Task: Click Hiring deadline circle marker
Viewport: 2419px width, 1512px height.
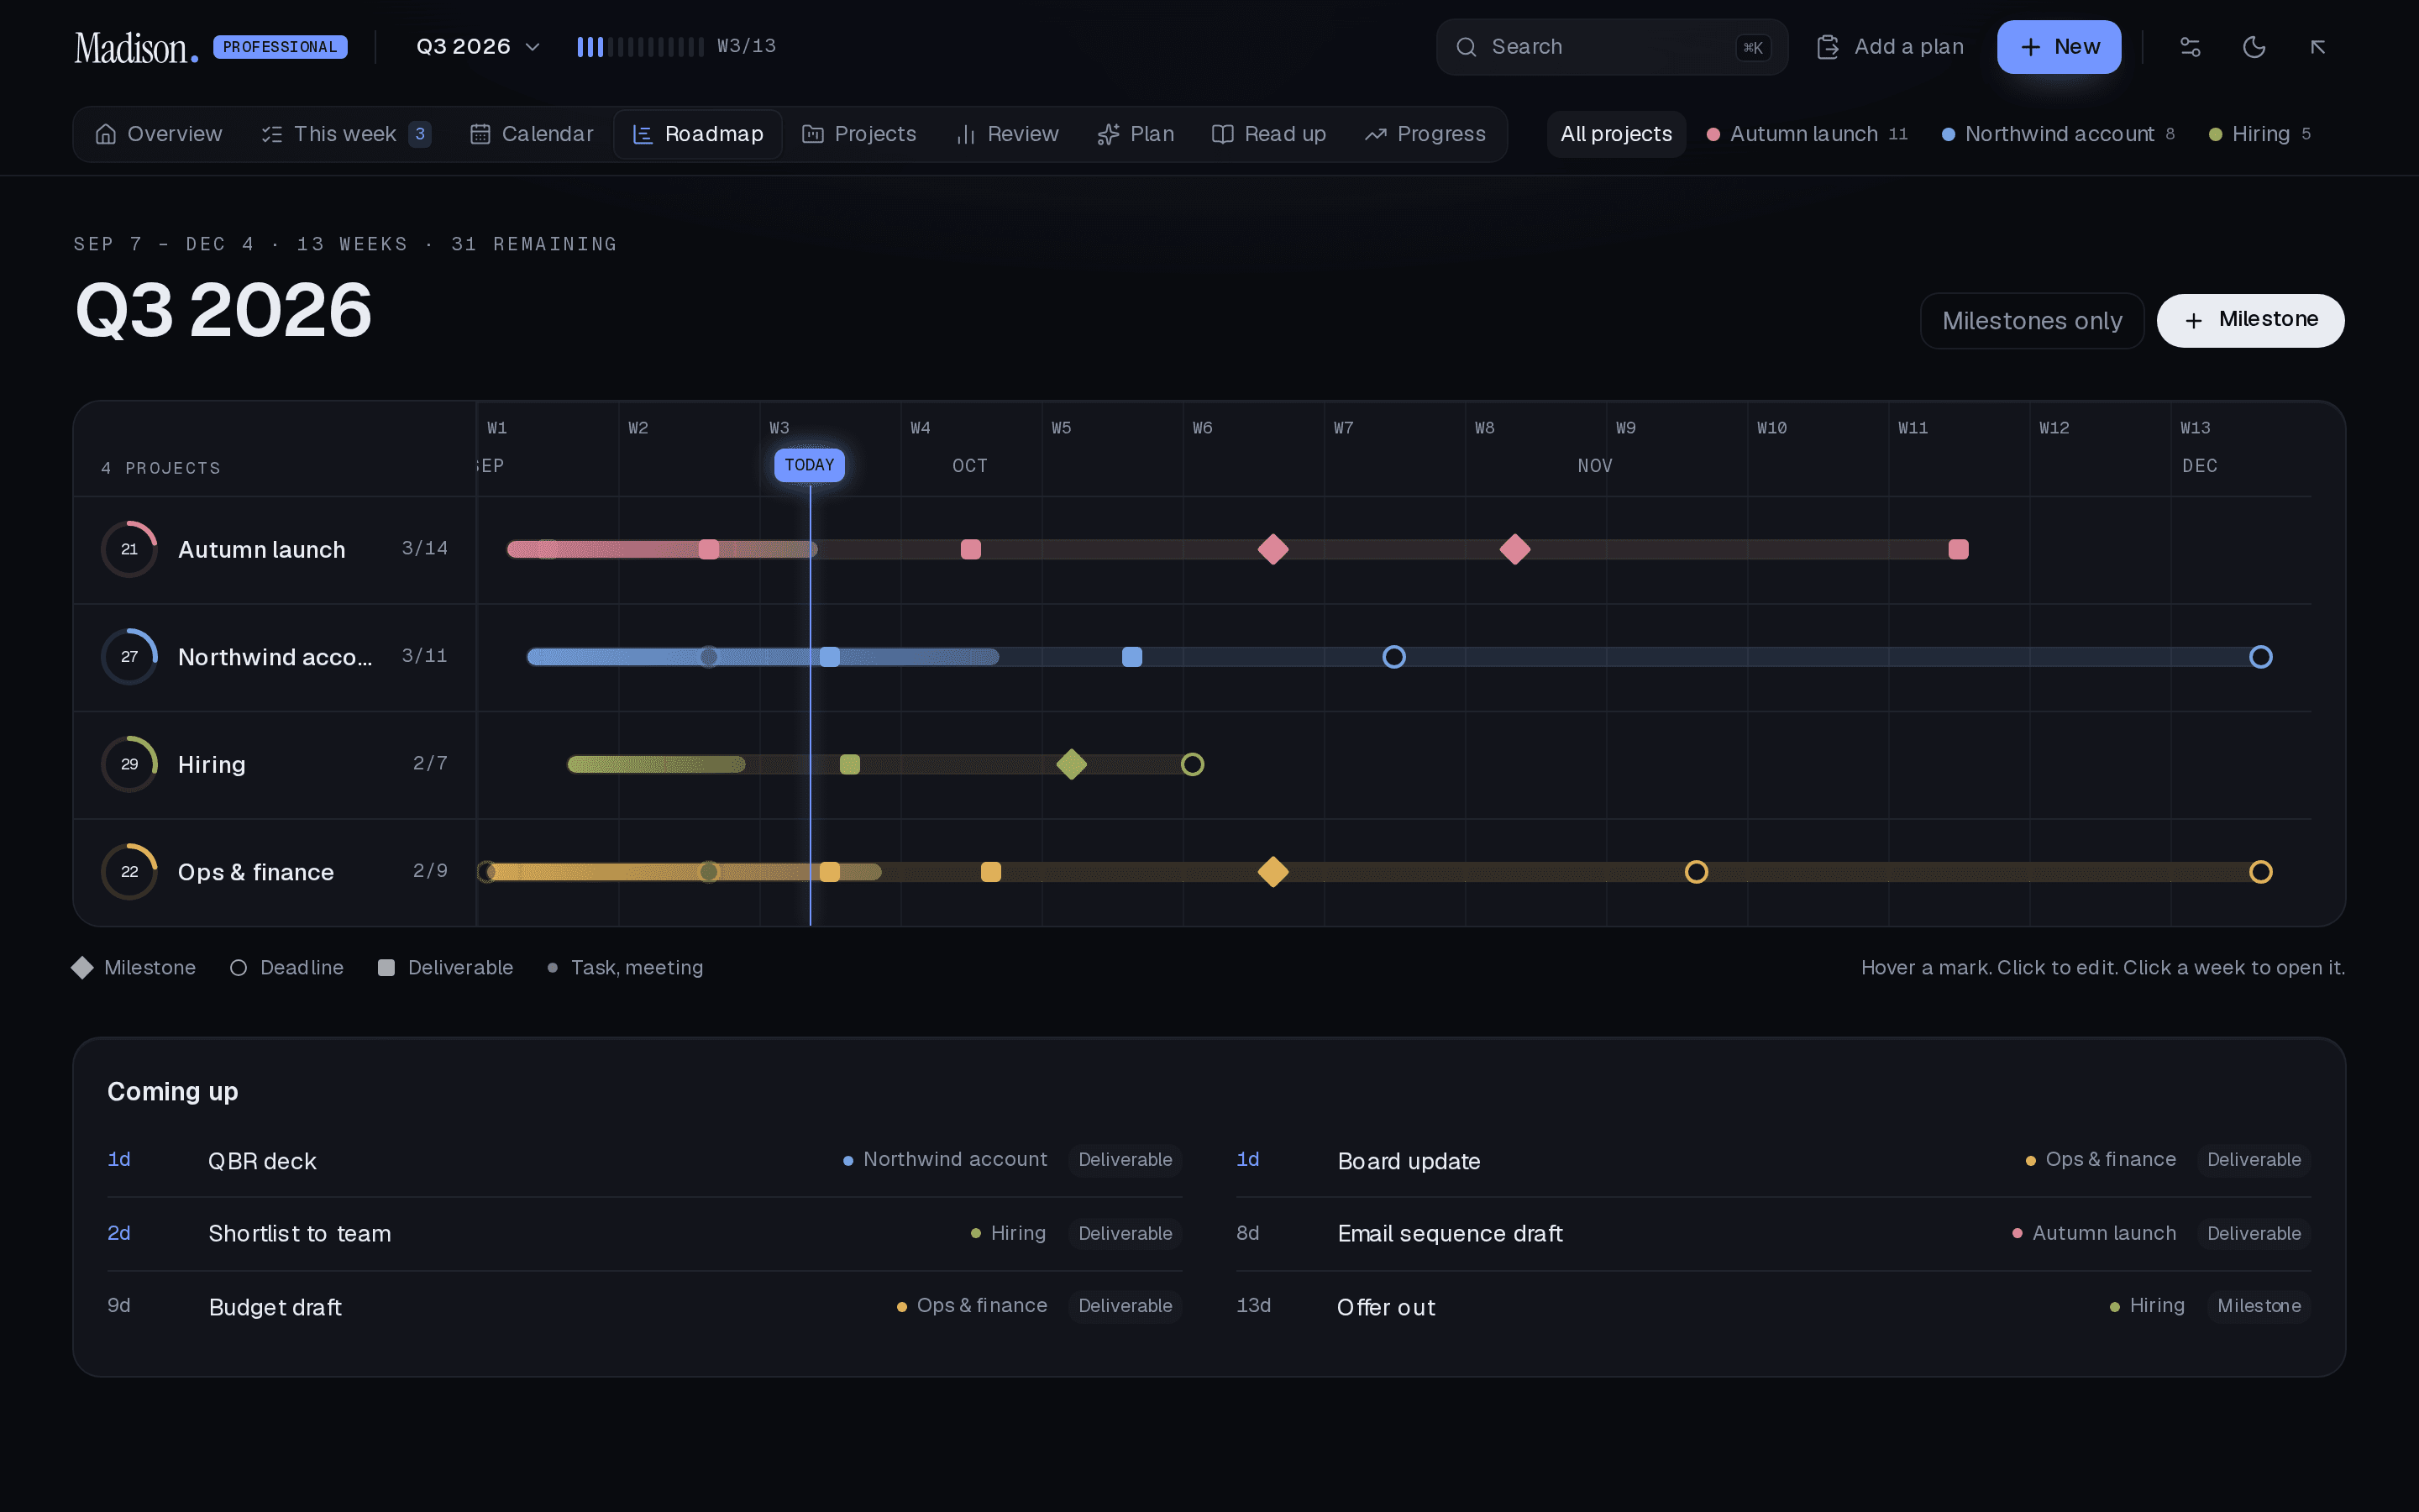Action: (1192, 764)
